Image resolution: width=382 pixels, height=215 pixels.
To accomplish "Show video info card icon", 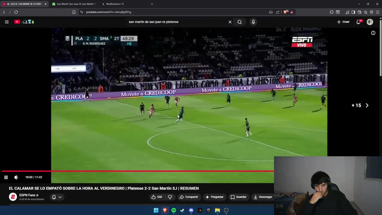I will click(373, 33).
